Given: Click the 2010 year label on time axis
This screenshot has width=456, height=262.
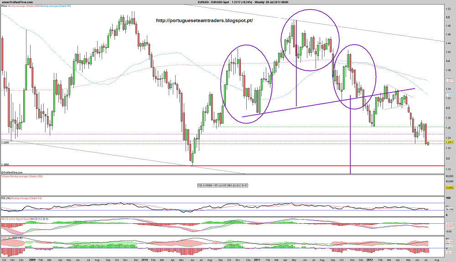Looking at the screenshot, I should pos(144,260).
